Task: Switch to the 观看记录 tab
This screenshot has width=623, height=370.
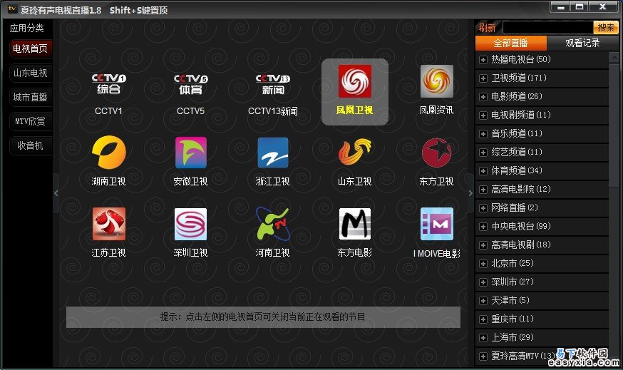Action: click(582, 43)
